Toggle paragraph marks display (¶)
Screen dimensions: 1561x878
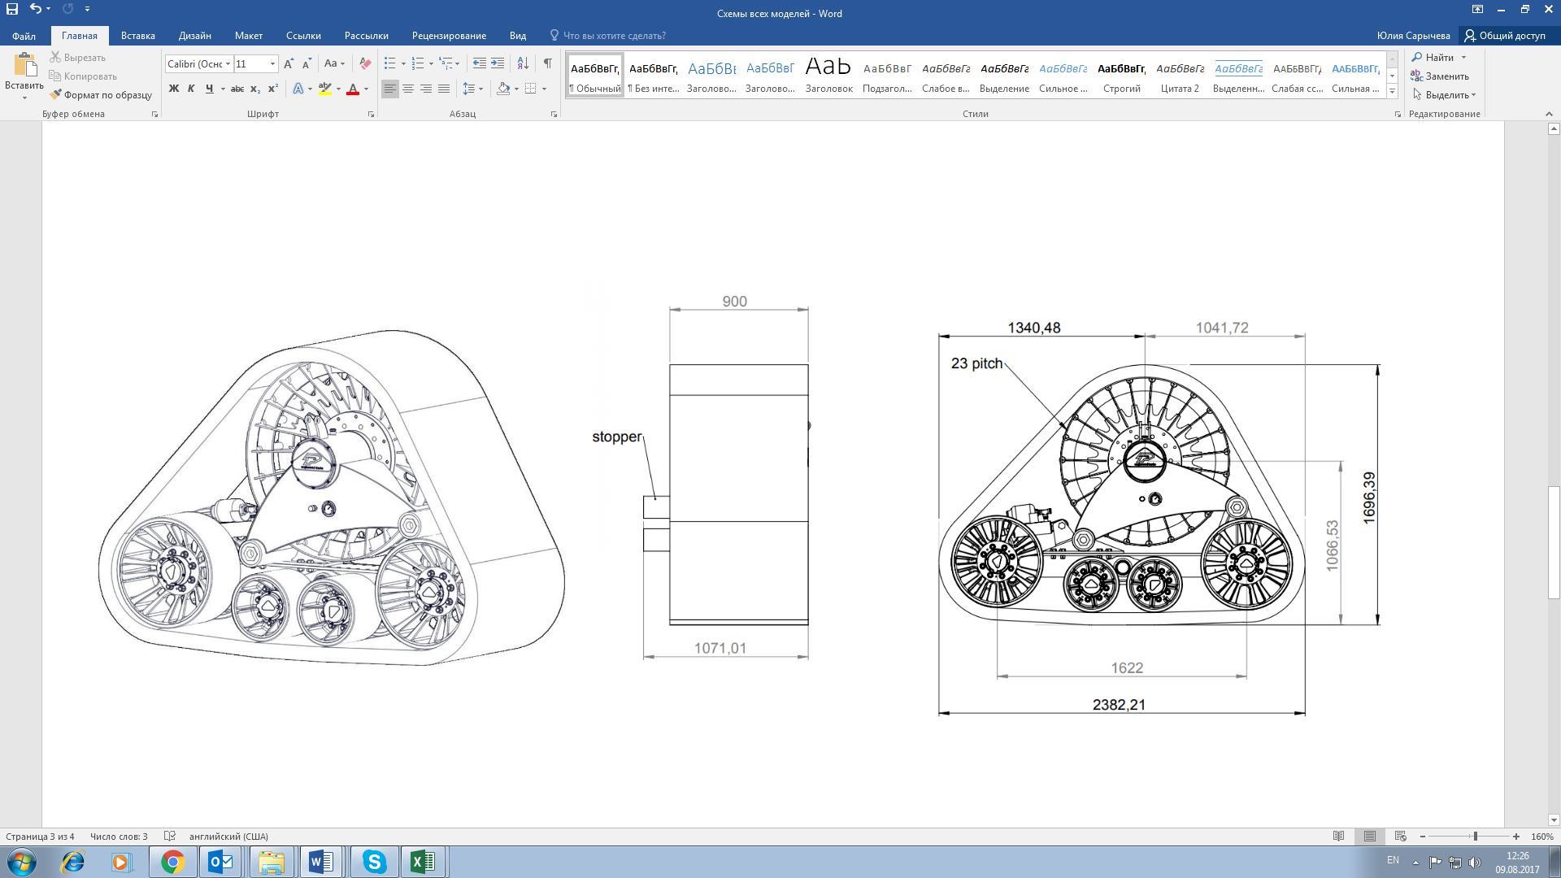pyautogui.click(x=548, y=63)
